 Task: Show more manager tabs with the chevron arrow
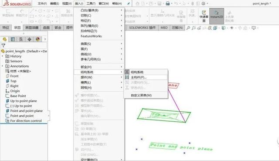pos(45,39)
